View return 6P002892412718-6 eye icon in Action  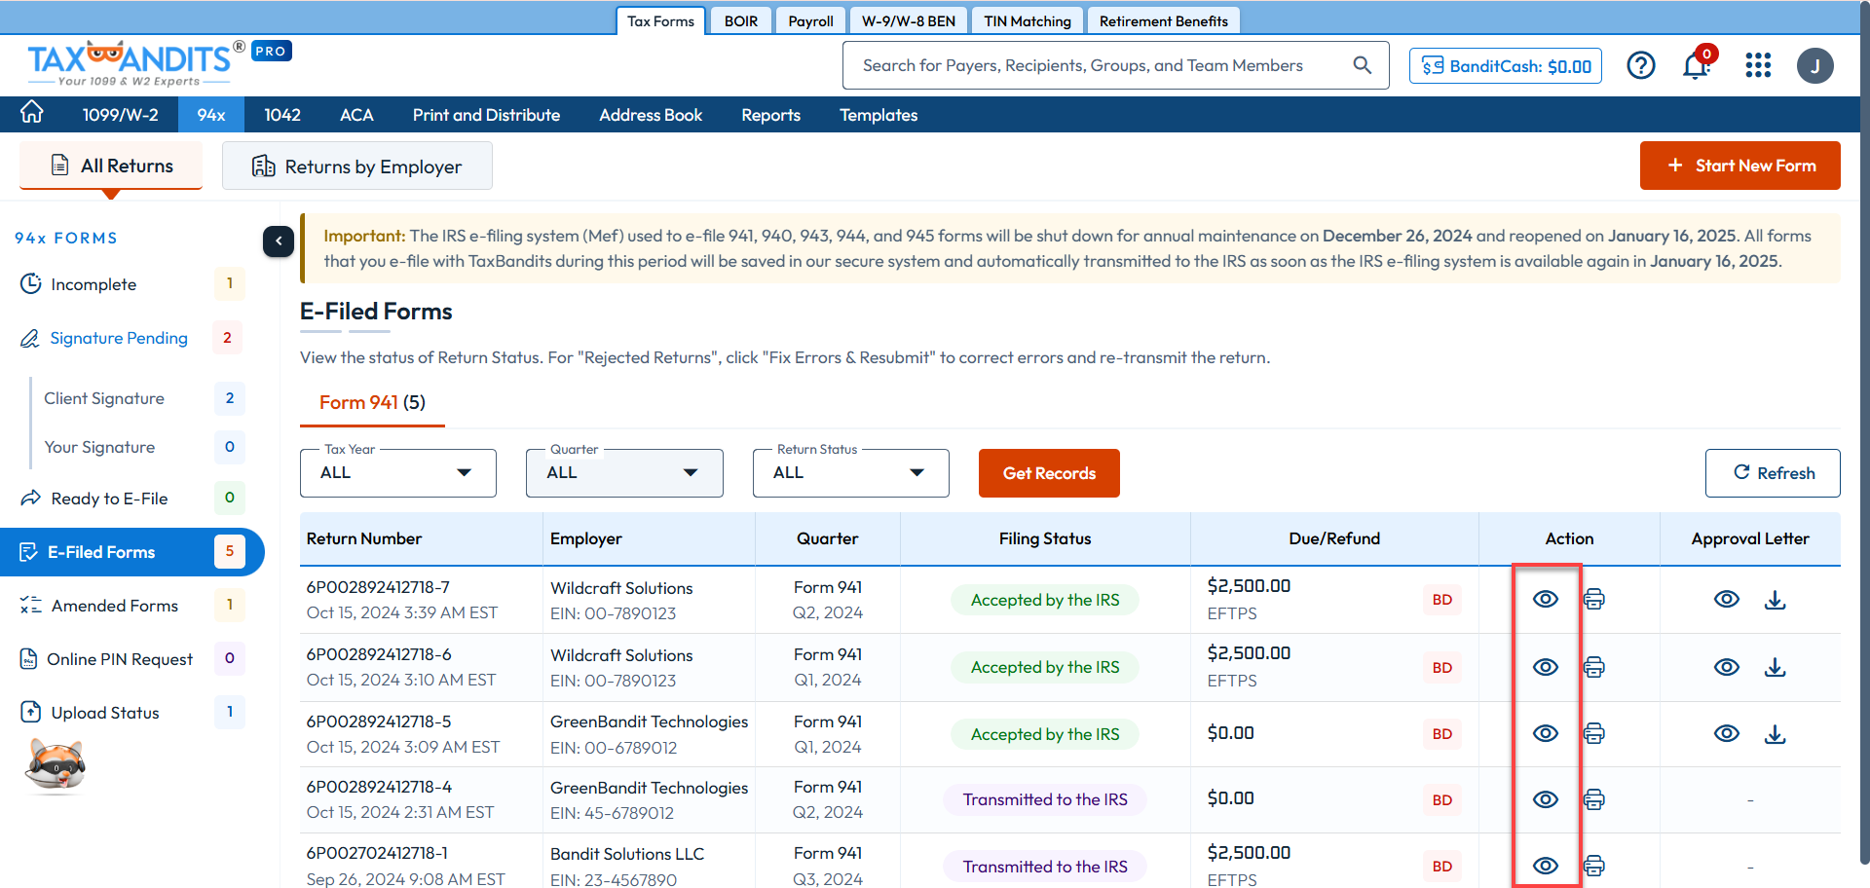(x=1546, y=667)
